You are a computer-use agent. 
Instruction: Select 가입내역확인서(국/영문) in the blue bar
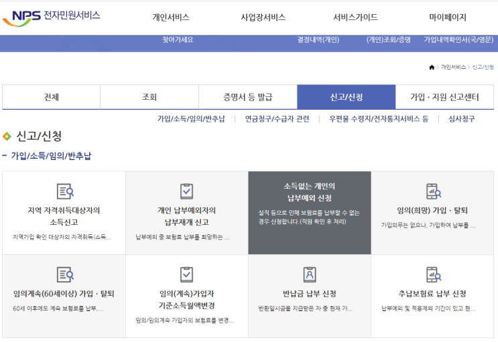pyautogui.click(x=458, y=39)
